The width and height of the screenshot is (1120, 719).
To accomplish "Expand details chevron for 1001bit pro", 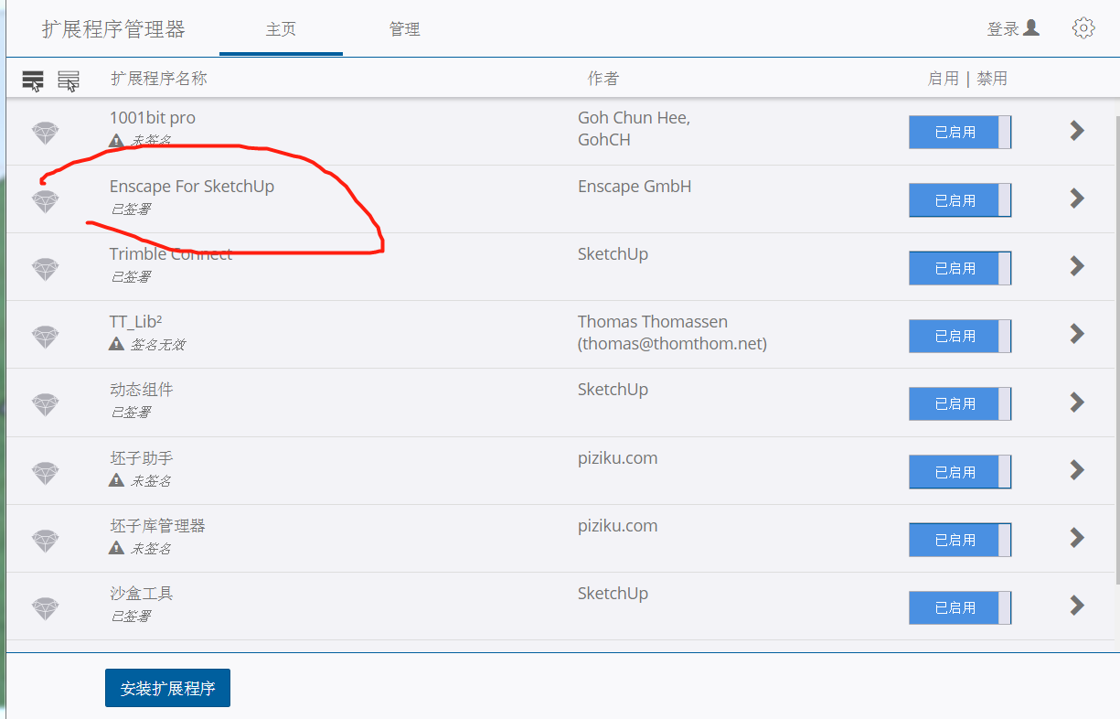I will click(1077, 130).
